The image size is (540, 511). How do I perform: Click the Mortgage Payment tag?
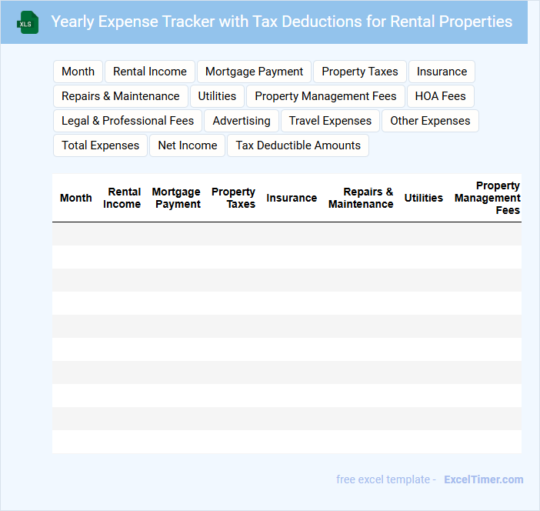254,72
